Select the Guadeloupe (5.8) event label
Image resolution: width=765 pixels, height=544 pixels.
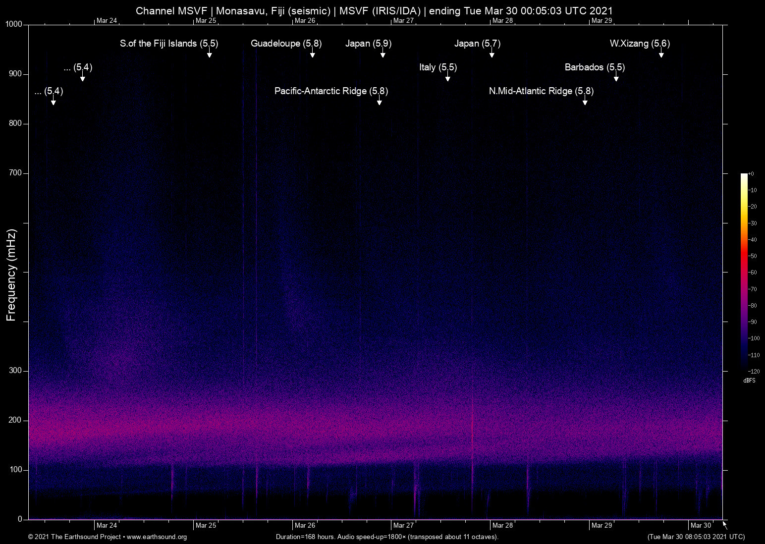coord(286,44)
